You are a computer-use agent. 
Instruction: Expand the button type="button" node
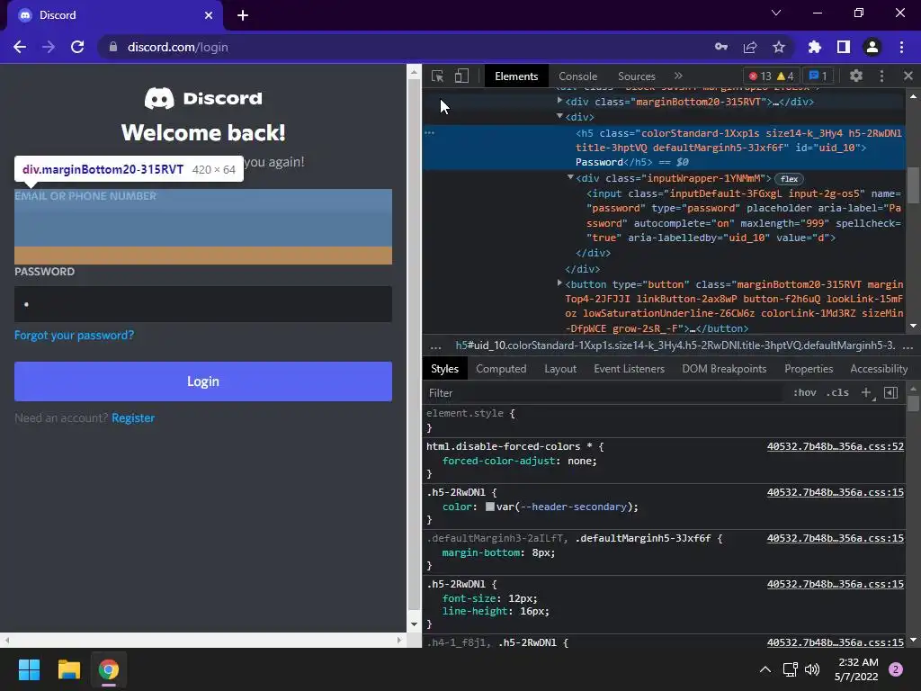pyautogui.click(x=559, y=283)
